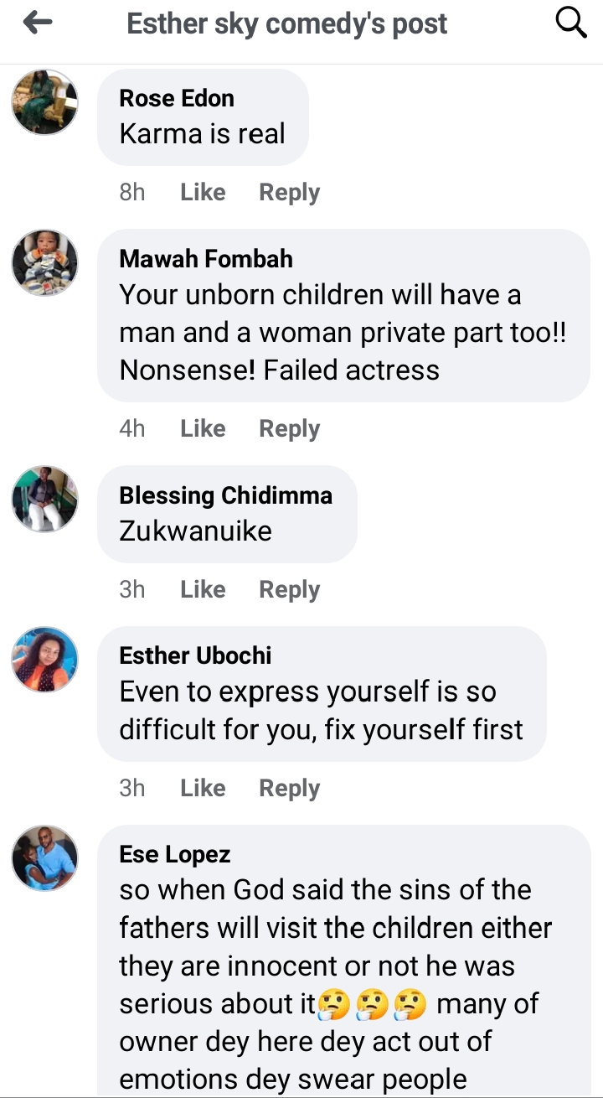Like Blessing Chidimma's comment
Image resolution: width=603 pixels, height=1098 pixels.
203,590
